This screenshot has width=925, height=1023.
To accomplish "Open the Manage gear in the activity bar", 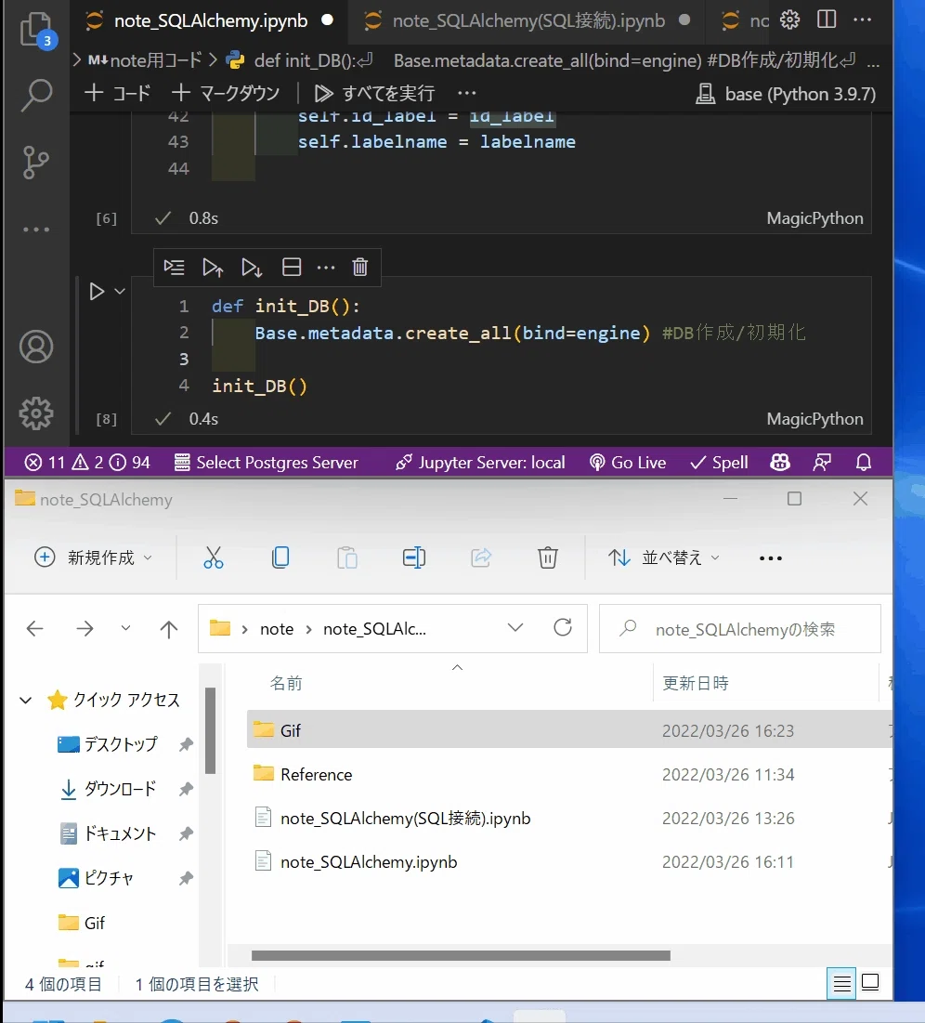I will point(36,413).
